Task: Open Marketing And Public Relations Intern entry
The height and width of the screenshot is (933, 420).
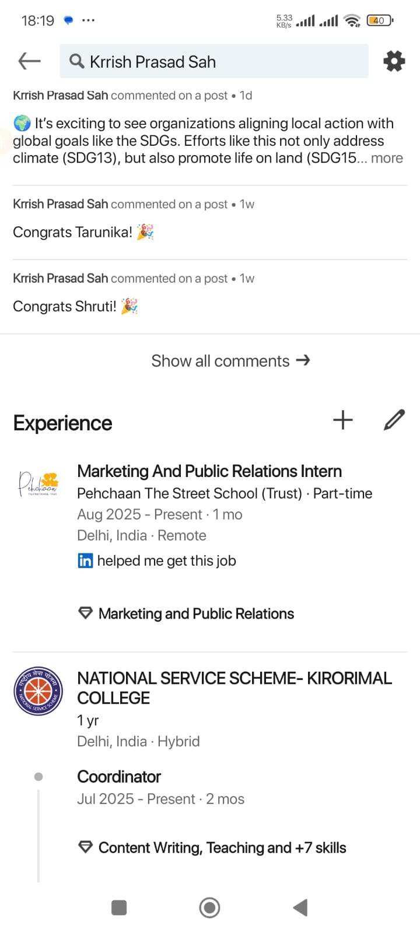Action: pyautogui.click(x=209, y=471)
